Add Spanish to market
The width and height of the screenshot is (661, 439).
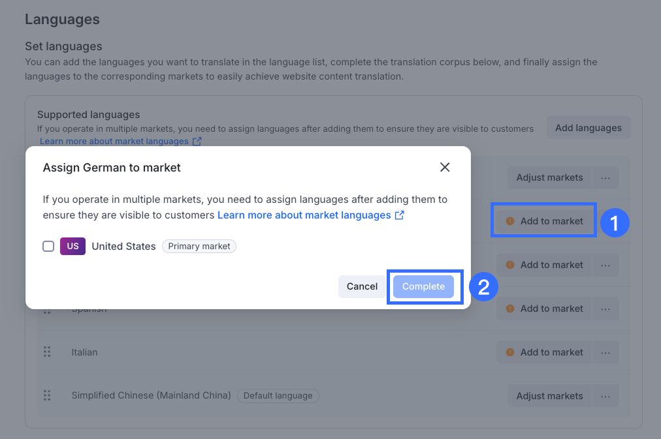[x=545, y=309]
